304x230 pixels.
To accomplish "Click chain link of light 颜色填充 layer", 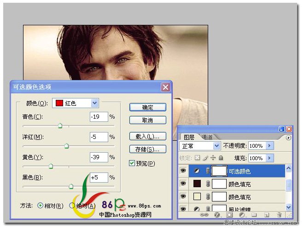I will point(208,197).
